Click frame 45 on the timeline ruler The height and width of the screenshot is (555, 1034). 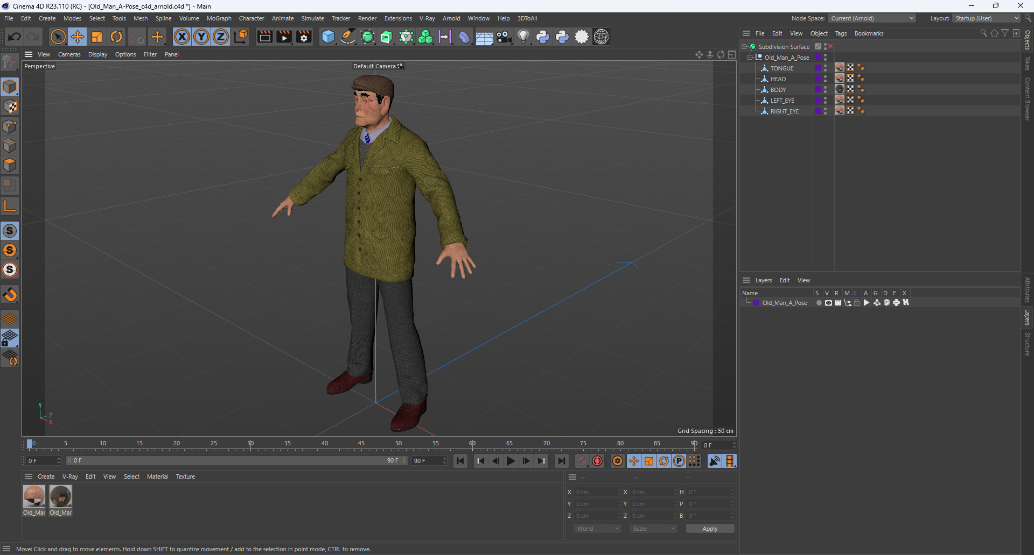pos(361,444)
